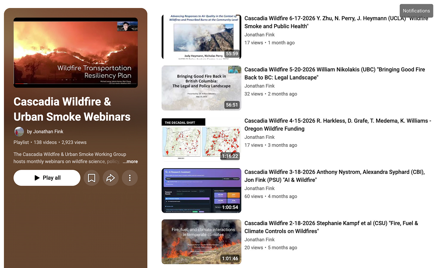Screen dimensions: 434x268
Task: Click the 1:16:22 duration badge
Action: (x=230, y=156)
